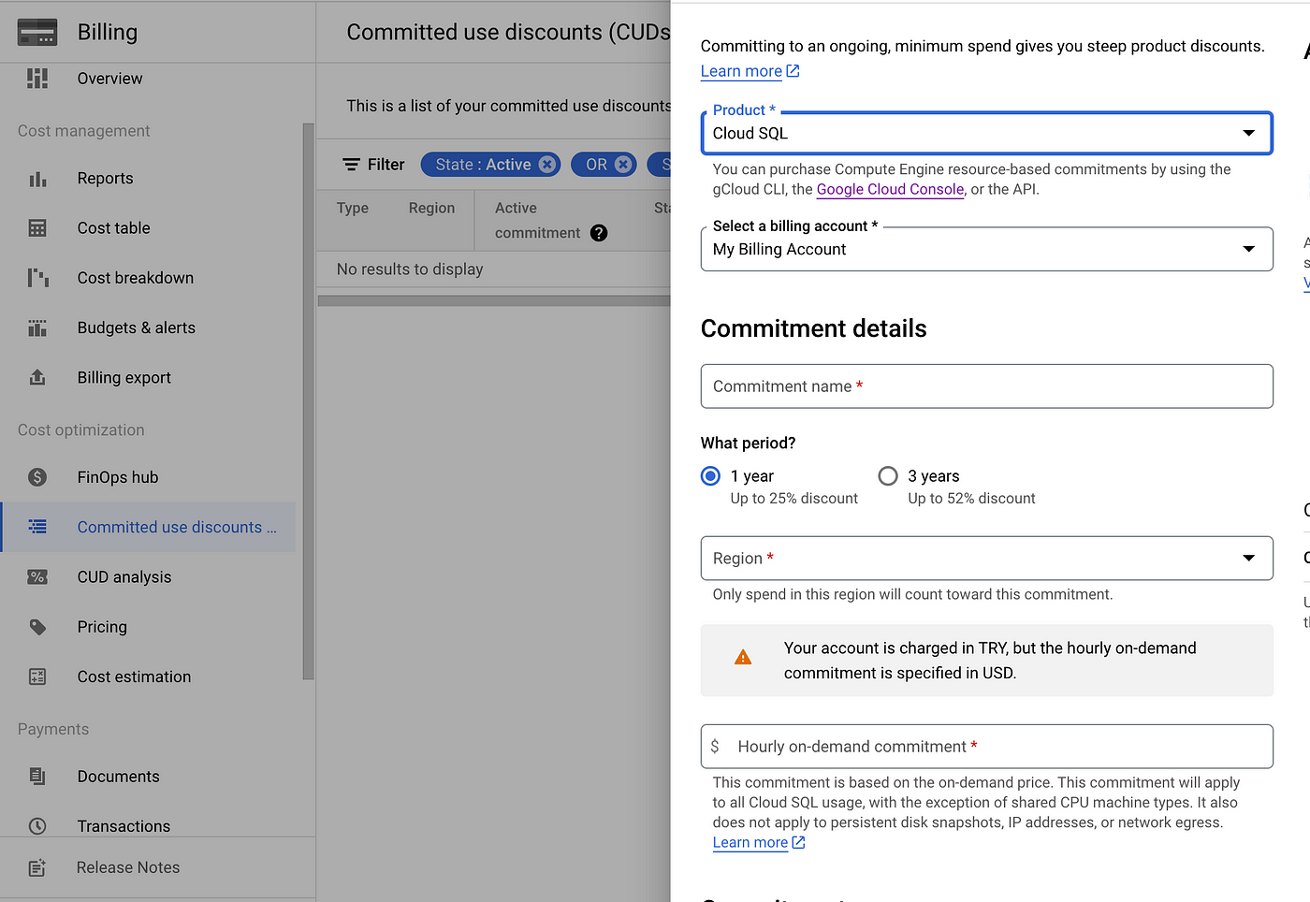Open Reports in the sidebar
This screenshot has width=1310, height=902.
click(x=150, y=179)
